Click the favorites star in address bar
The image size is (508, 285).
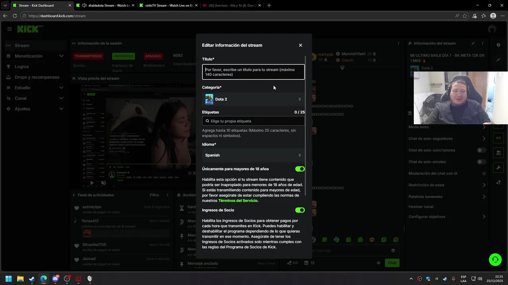tap(465, 16)
